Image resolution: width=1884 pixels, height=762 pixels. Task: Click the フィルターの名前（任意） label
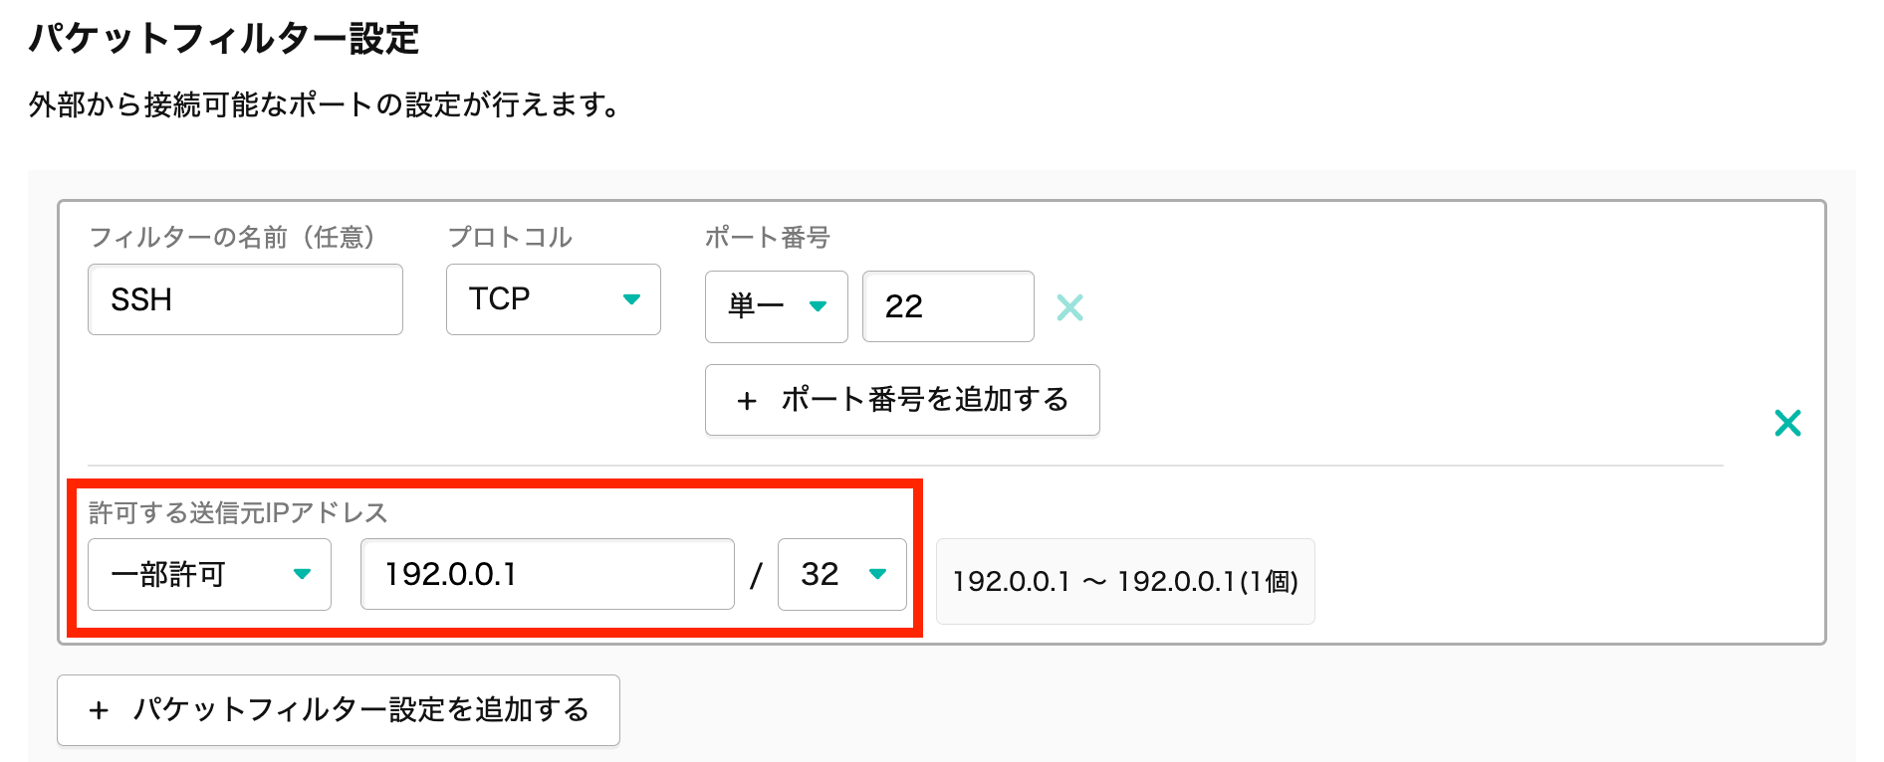pyautogui.click(x=232, y=237)
